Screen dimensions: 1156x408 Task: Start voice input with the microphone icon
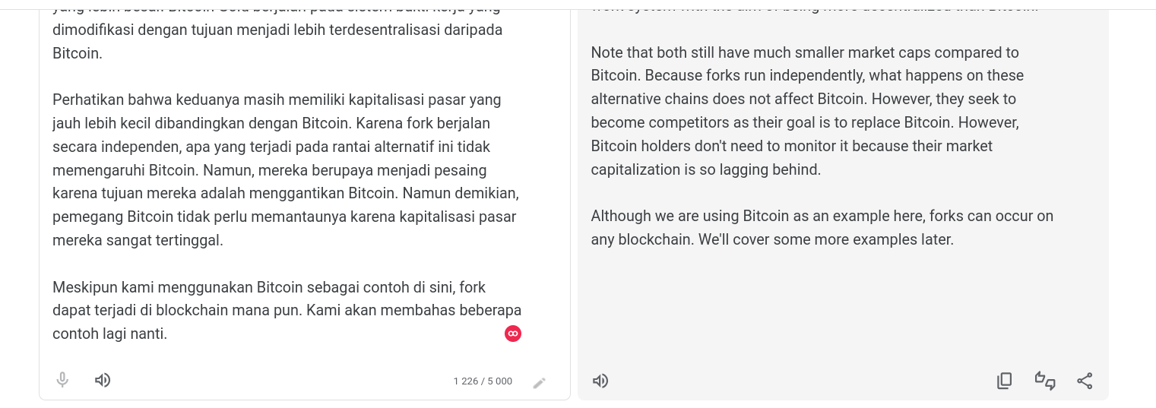(x=62, y=380)
